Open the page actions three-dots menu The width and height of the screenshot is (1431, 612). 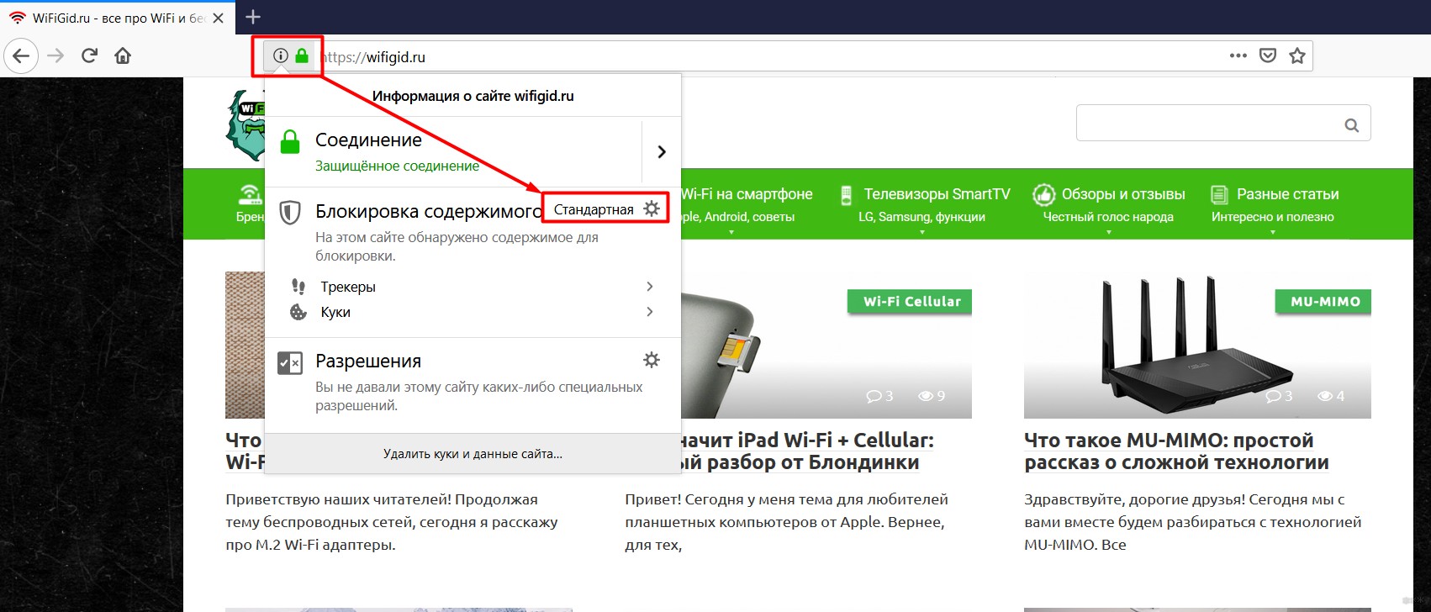click(x=1238, y=56)
